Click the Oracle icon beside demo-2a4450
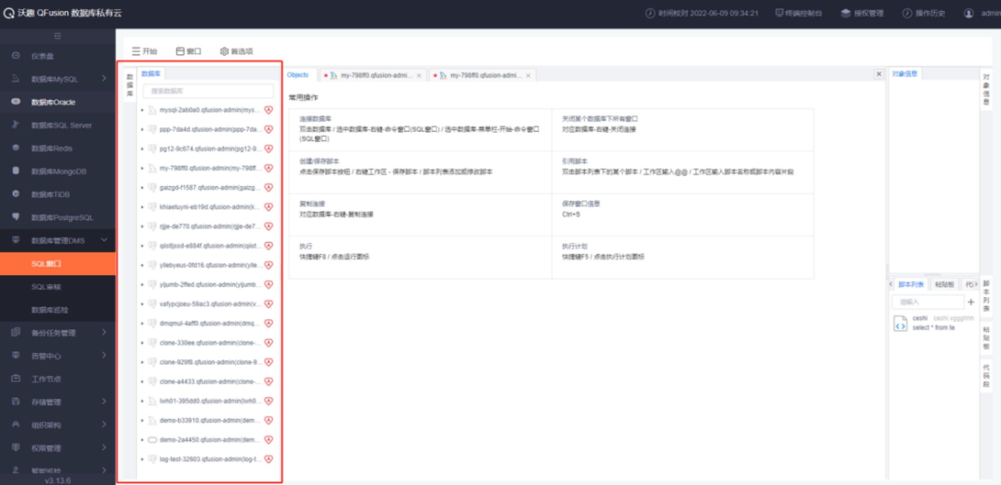This screenshot has width=1001, height=485. (152, 440)
